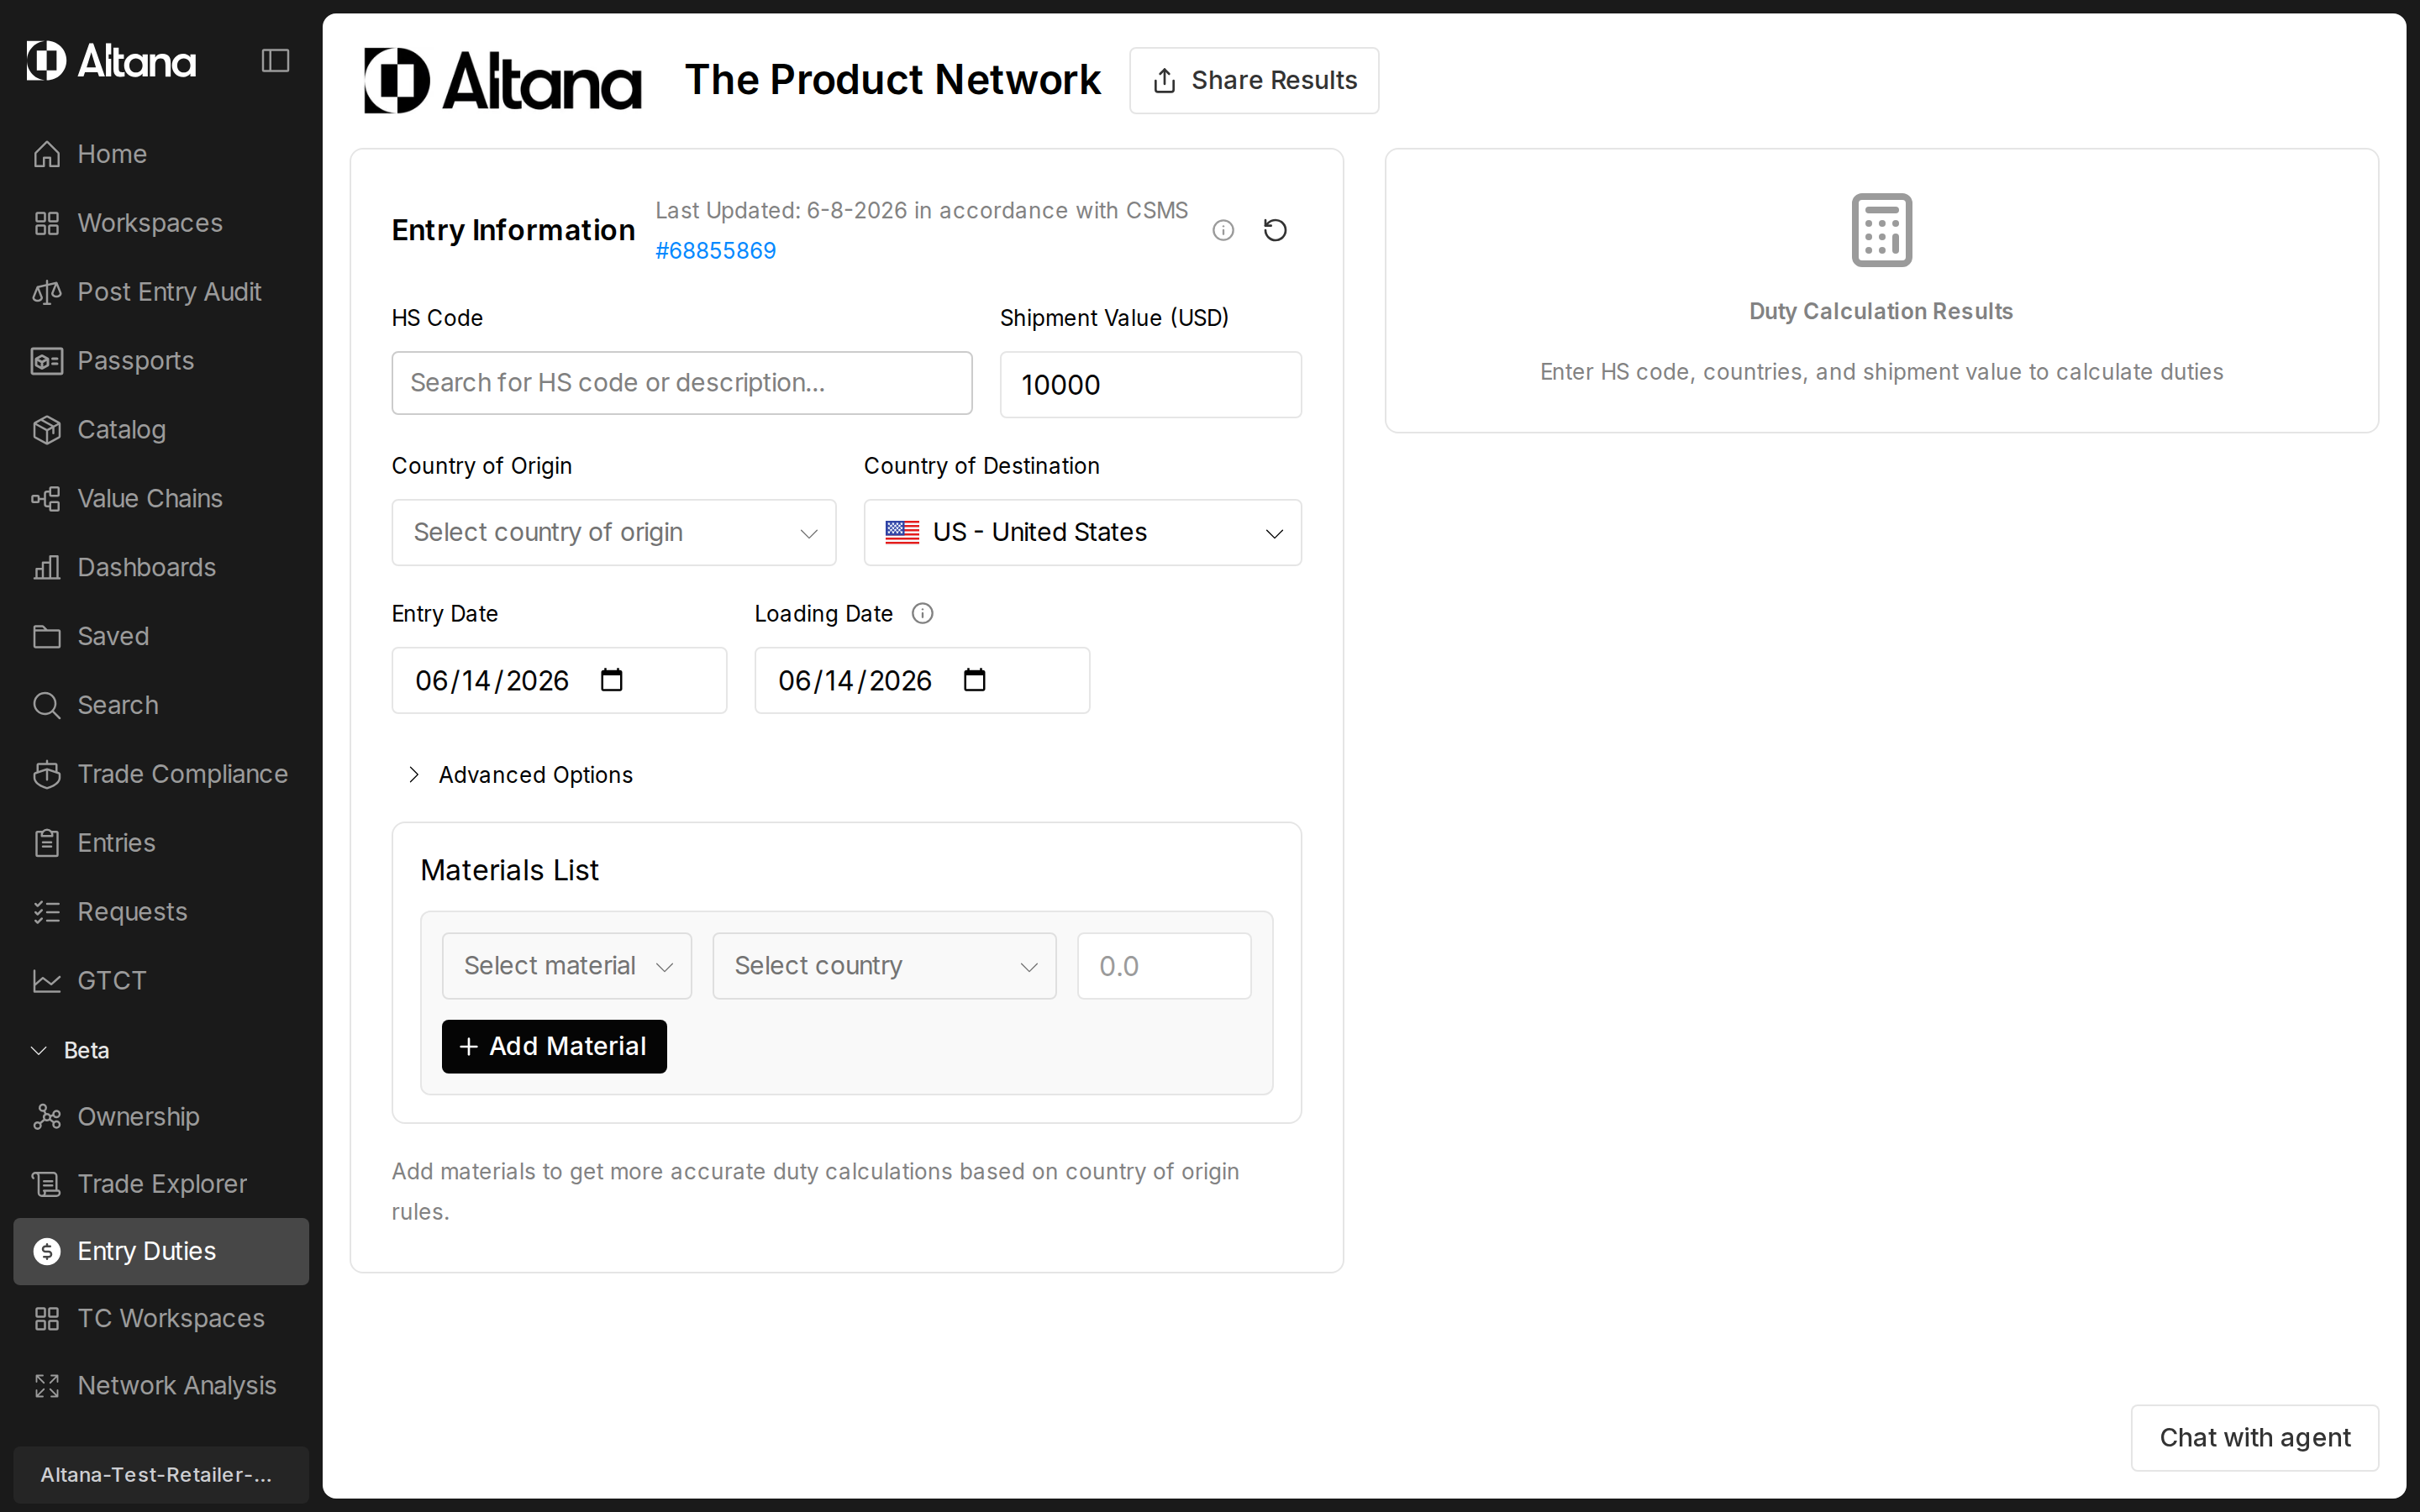Click the Add Material button
Viewport: 2420px width, 1512px height.
pyautogui.click(x=554, y=1047)
